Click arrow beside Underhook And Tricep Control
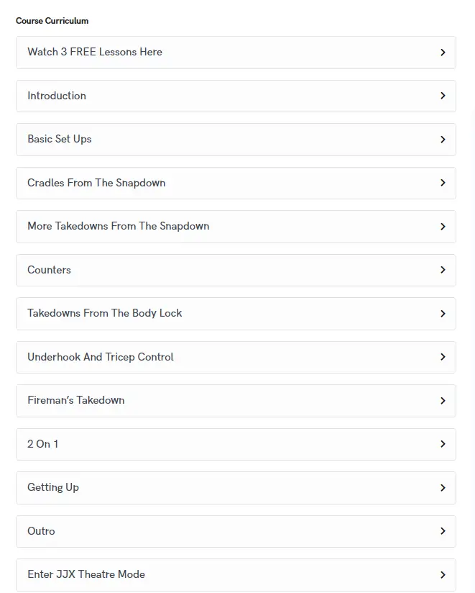 443,357
